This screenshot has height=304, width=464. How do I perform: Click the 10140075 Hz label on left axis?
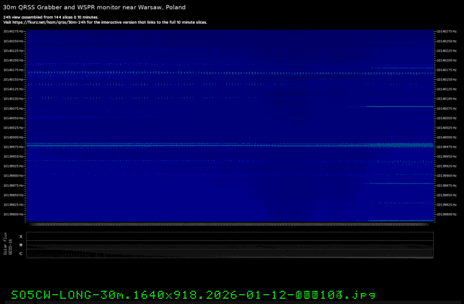tap(13, 108)
